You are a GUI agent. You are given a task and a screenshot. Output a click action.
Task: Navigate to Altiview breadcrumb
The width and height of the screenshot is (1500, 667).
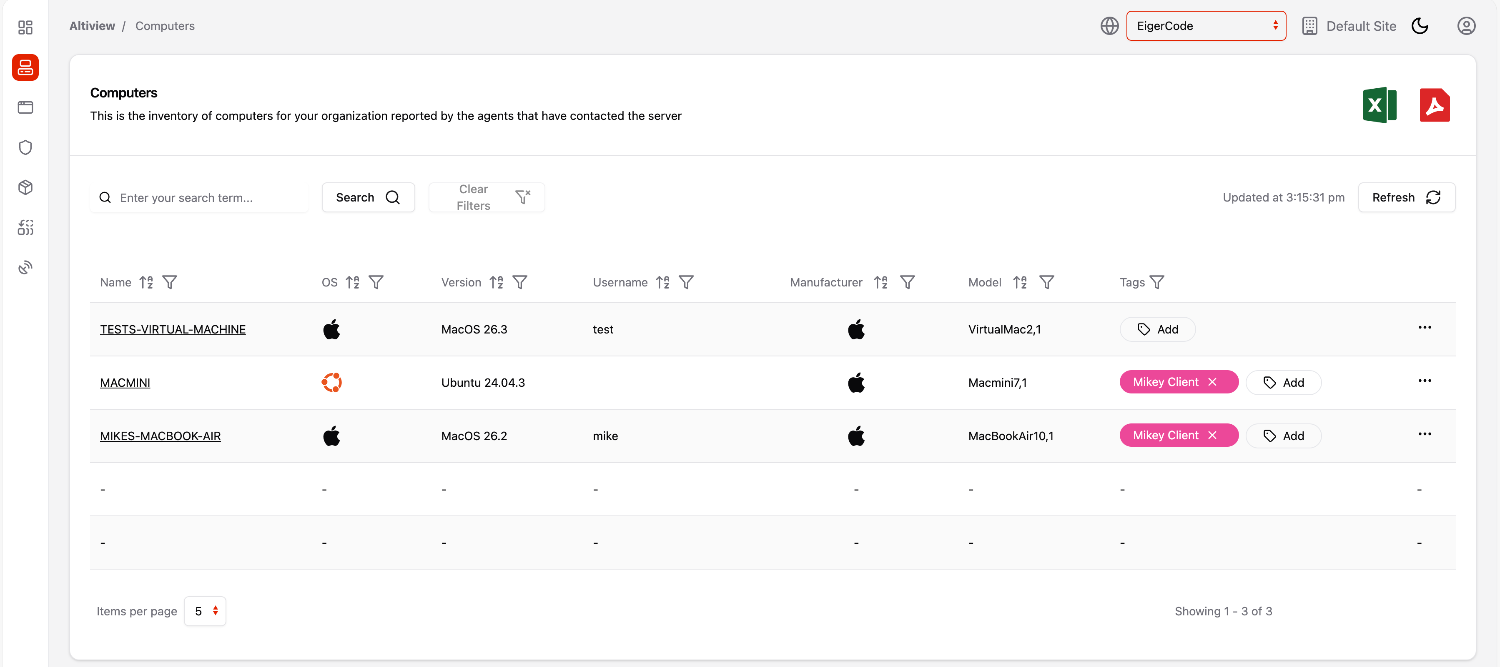(x=92, y=26)
